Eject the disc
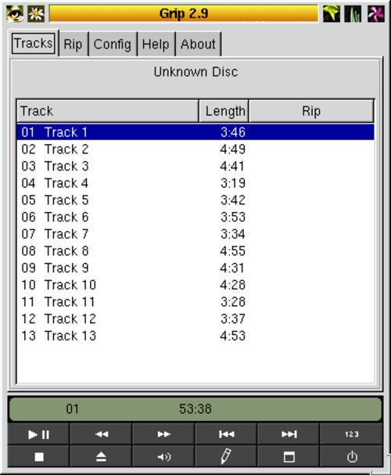This screenshot has width=391, height=475. pos(101,456)
